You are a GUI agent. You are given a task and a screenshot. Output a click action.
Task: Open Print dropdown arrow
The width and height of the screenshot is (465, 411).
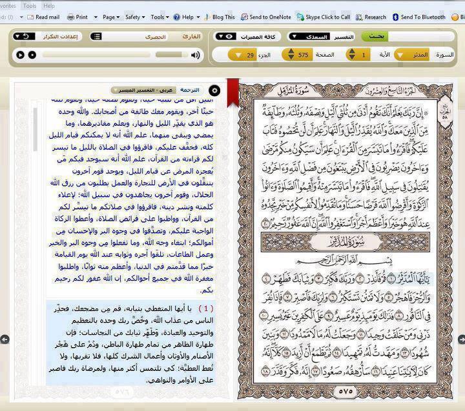point(96,17)
